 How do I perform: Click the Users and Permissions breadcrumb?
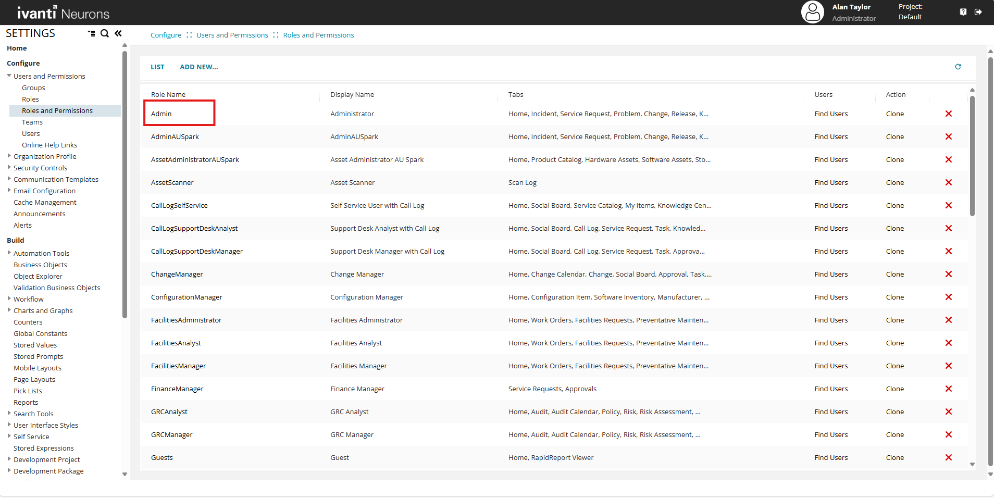(232, 35)
